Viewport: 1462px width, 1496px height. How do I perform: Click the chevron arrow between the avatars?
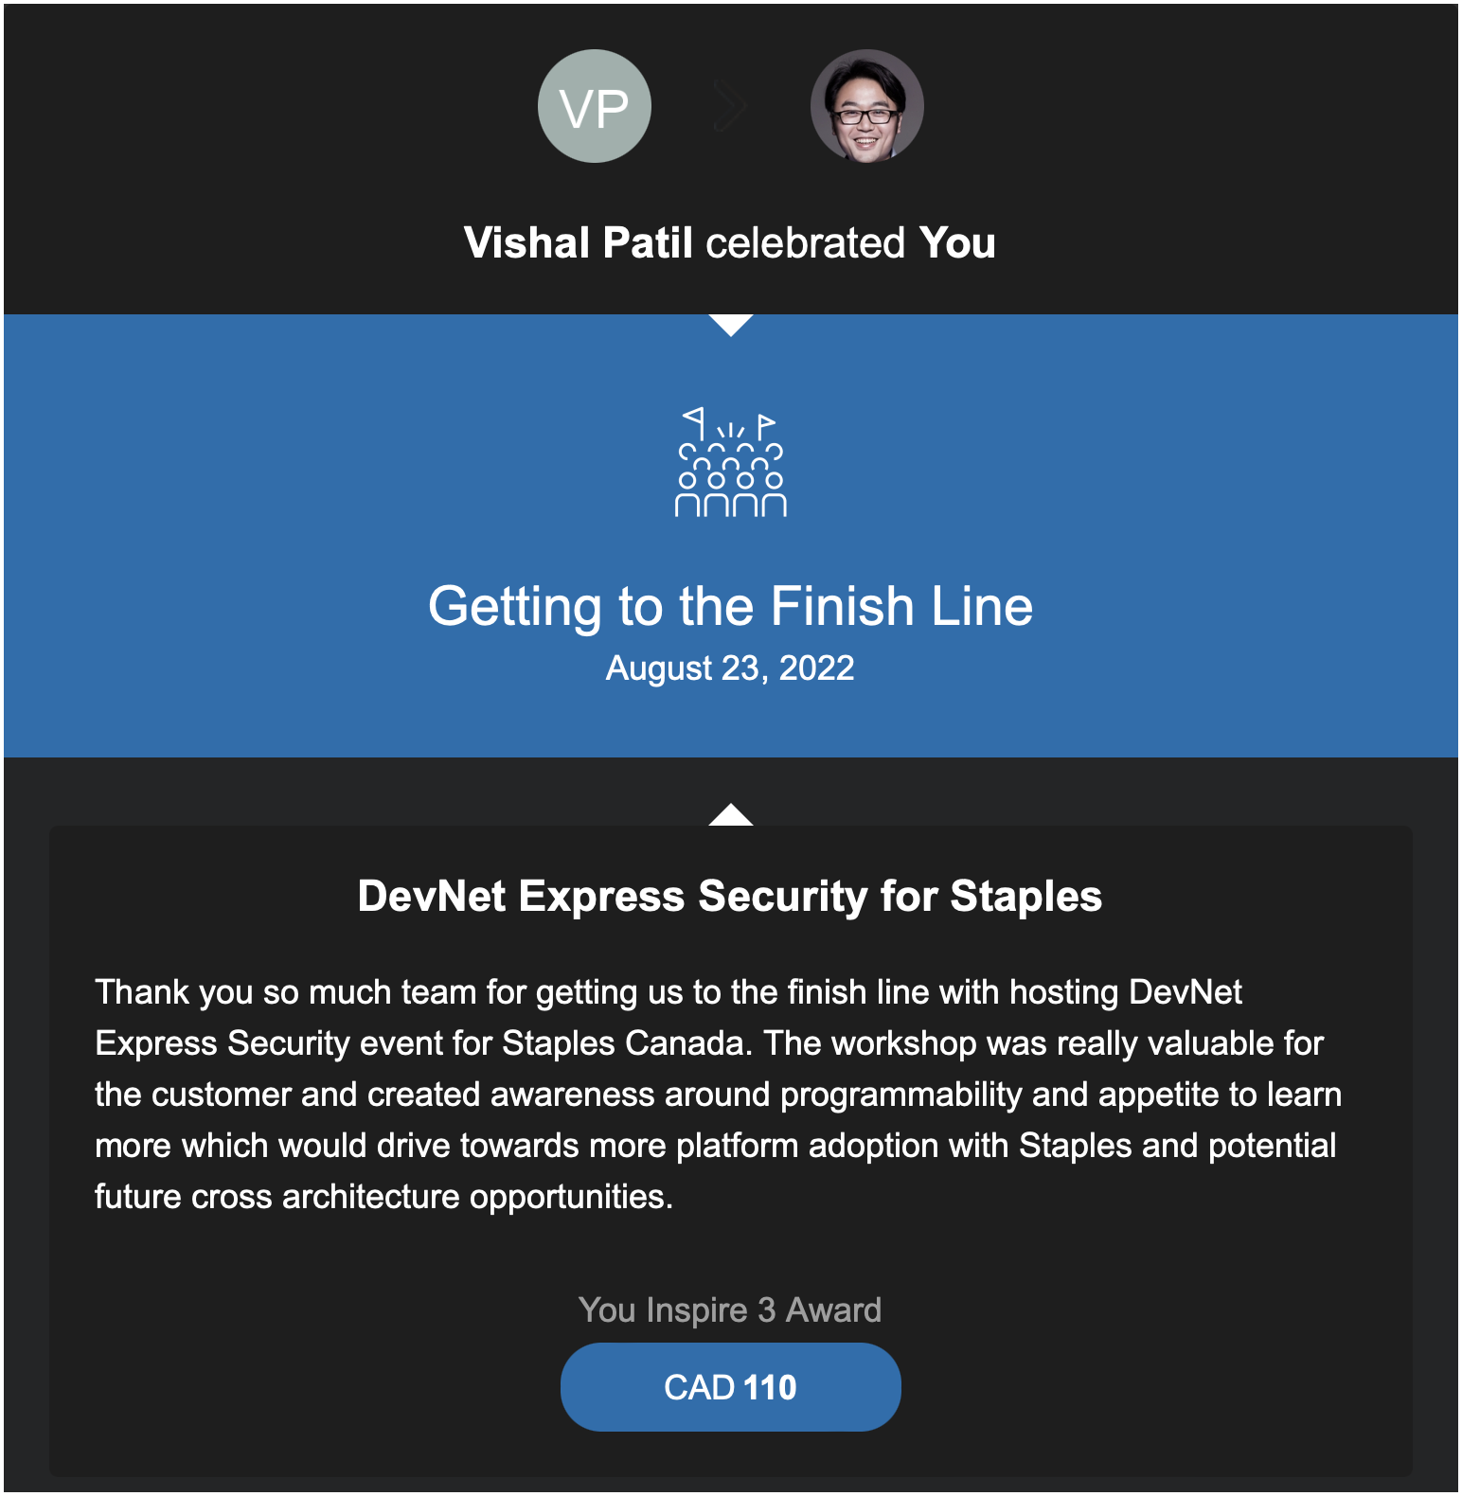pos(730,106)
